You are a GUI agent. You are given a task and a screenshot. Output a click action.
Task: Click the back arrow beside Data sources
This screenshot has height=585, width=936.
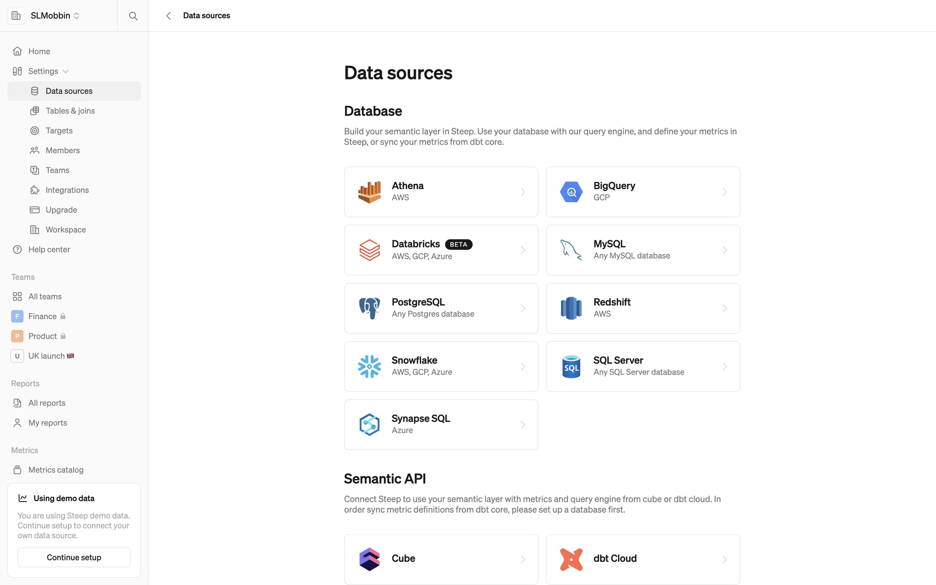(169, 16)
